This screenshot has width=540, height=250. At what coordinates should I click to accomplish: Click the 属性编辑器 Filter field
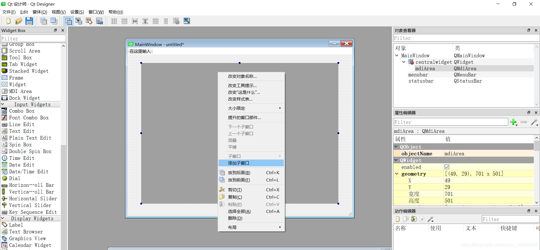(451, 122)
